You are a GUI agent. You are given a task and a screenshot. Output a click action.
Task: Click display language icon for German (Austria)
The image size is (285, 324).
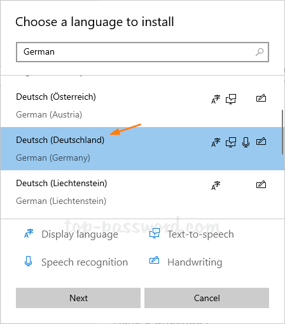(x=216, y=99)
